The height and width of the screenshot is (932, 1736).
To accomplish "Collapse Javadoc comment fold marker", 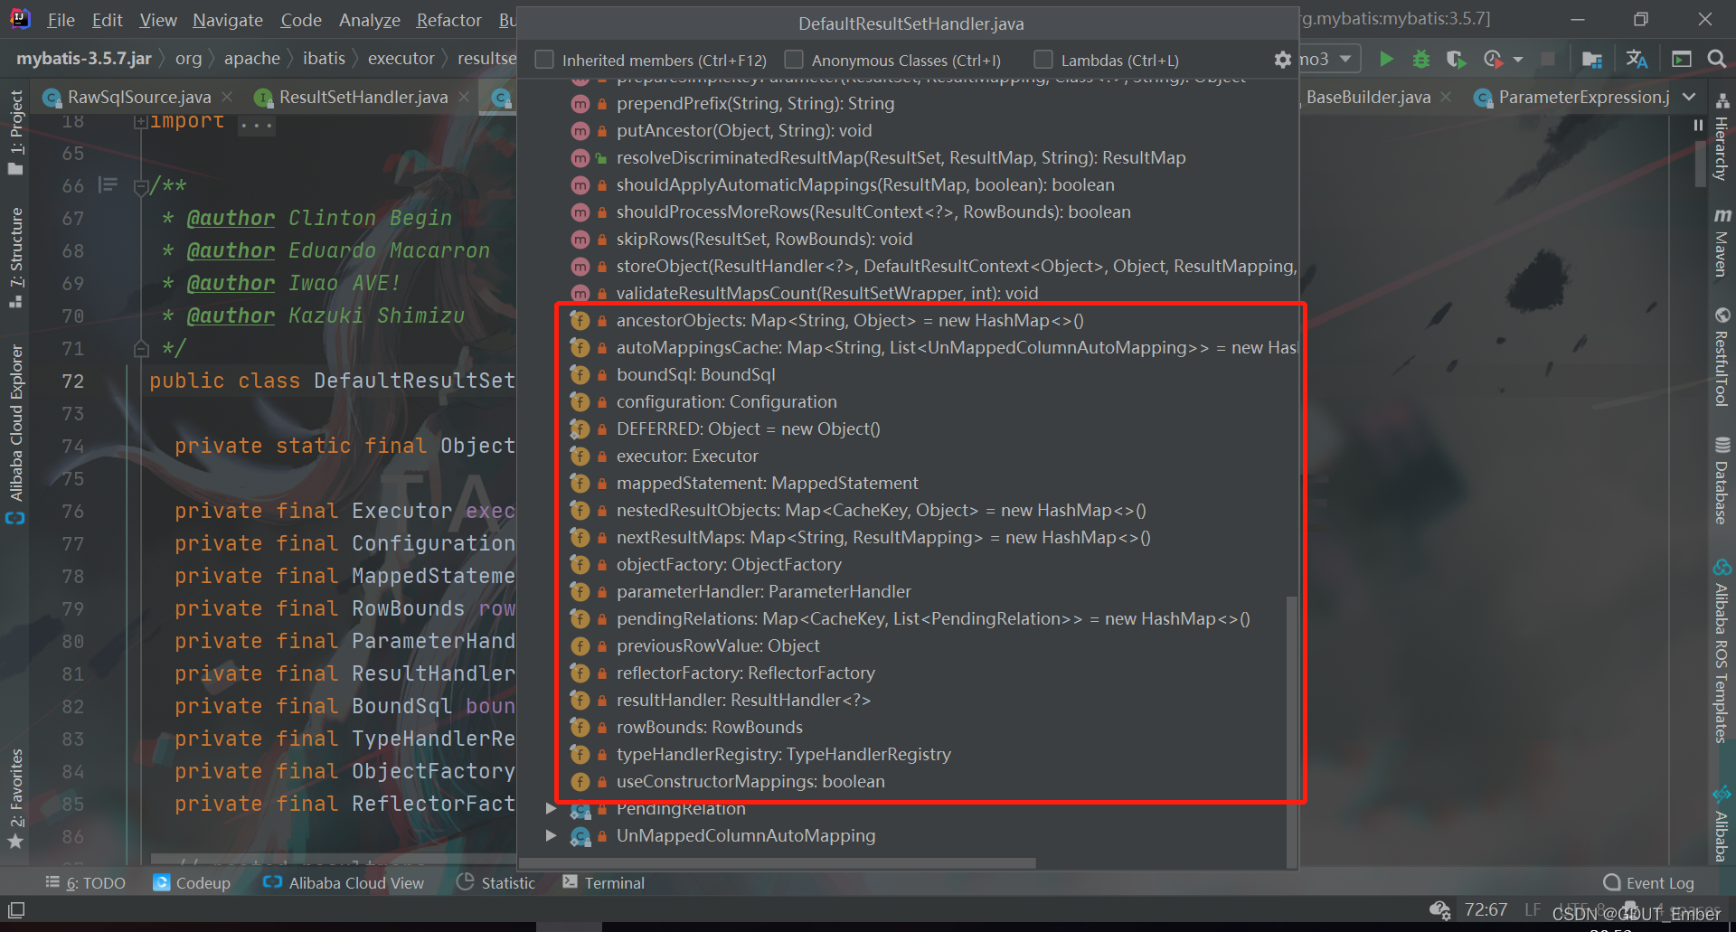I will (140, 186).
